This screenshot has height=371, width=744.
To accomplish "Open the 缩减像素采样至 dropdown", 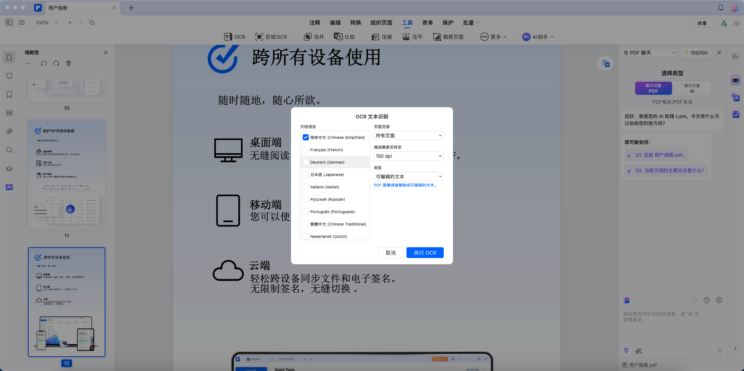I will (x=408, y=156).
